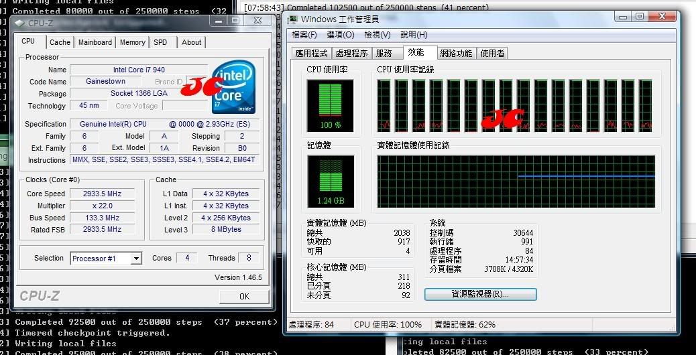This screenshot has height=355, width=696.
Task: Click the status bar CPU 使用率: 100% entry
Action: 388,324
